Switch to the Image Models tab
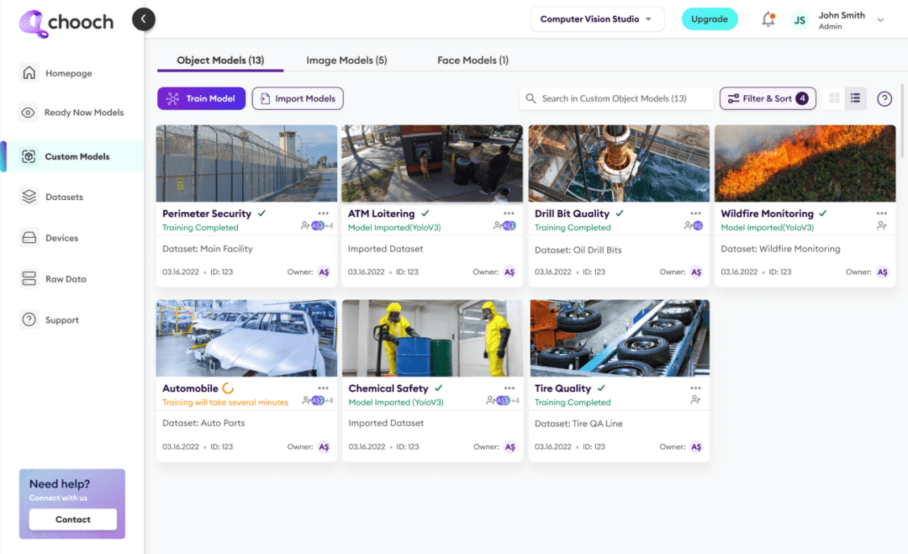This screenshot has height=554, width=908. pyautogui.click(x=346, y=61)
